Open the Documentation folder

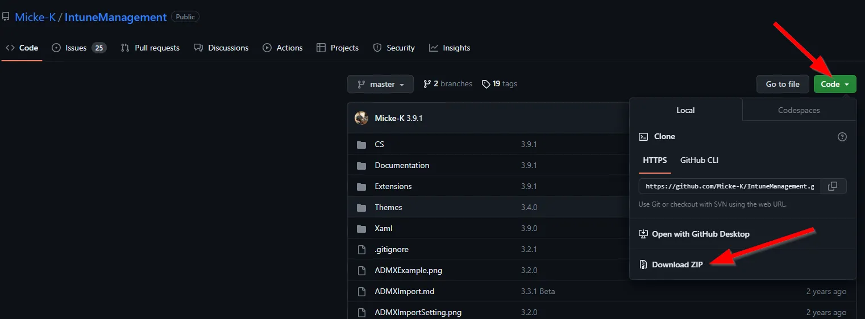tap(402, 165)
